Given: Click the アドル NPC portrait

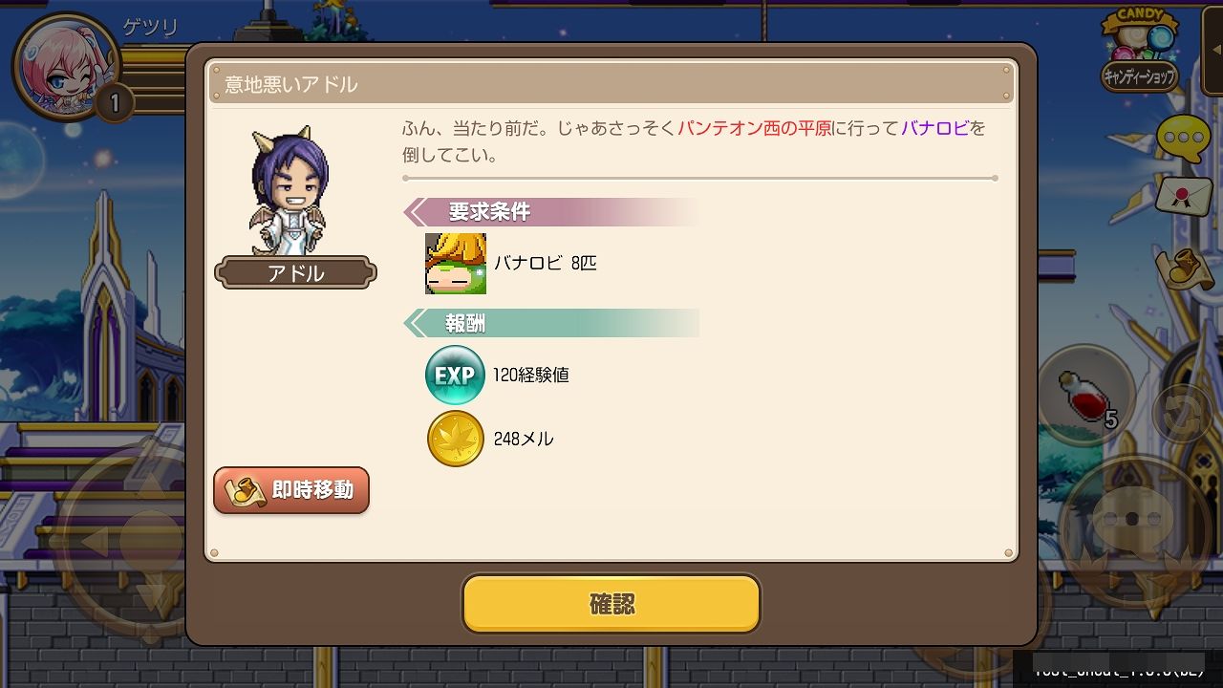Looking at the screenshot, I should (x=288, y=191).
